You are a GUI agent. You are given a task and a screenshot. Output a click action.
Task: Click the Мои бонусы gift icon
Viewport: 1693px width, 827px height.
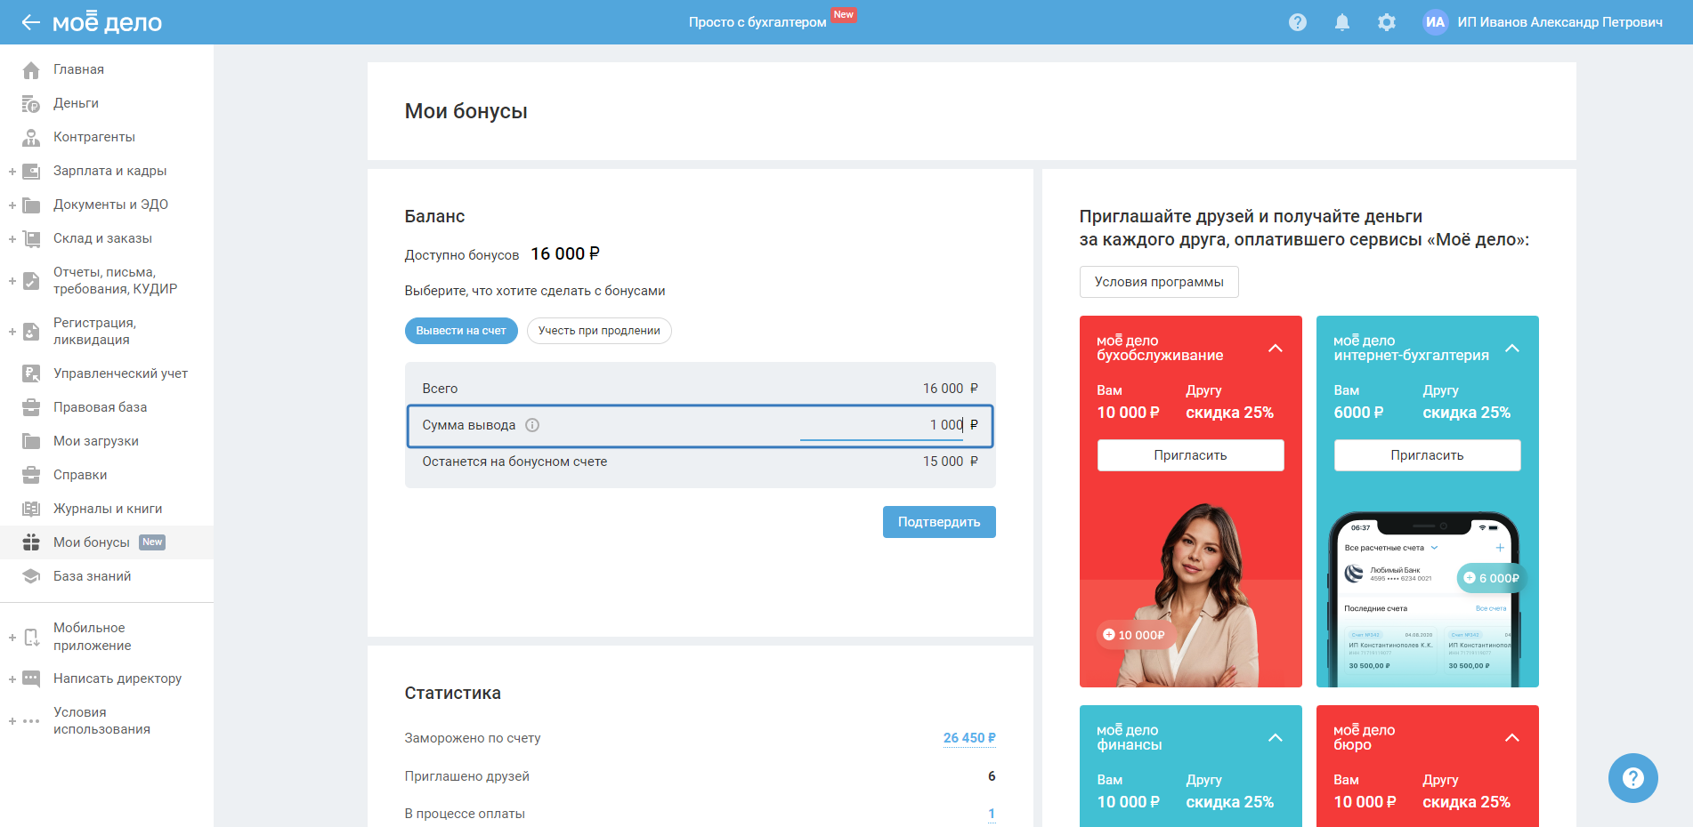[x=31, y=542]
